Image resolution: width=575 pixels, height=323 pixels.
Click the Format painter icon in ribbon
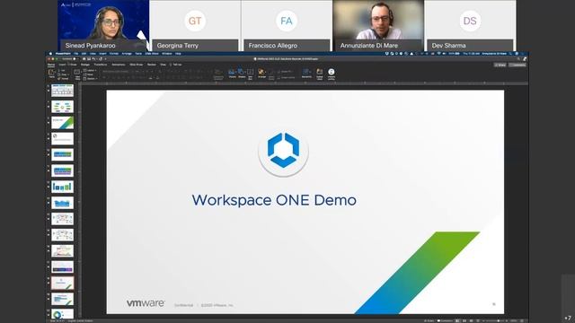click(59, 78)
